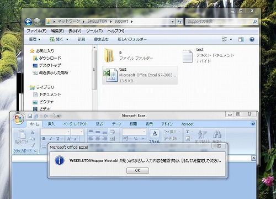Toggle Italic formatting in Excel ribbon
The width and height of the screenshot is (276, 199).
[51, 139]
